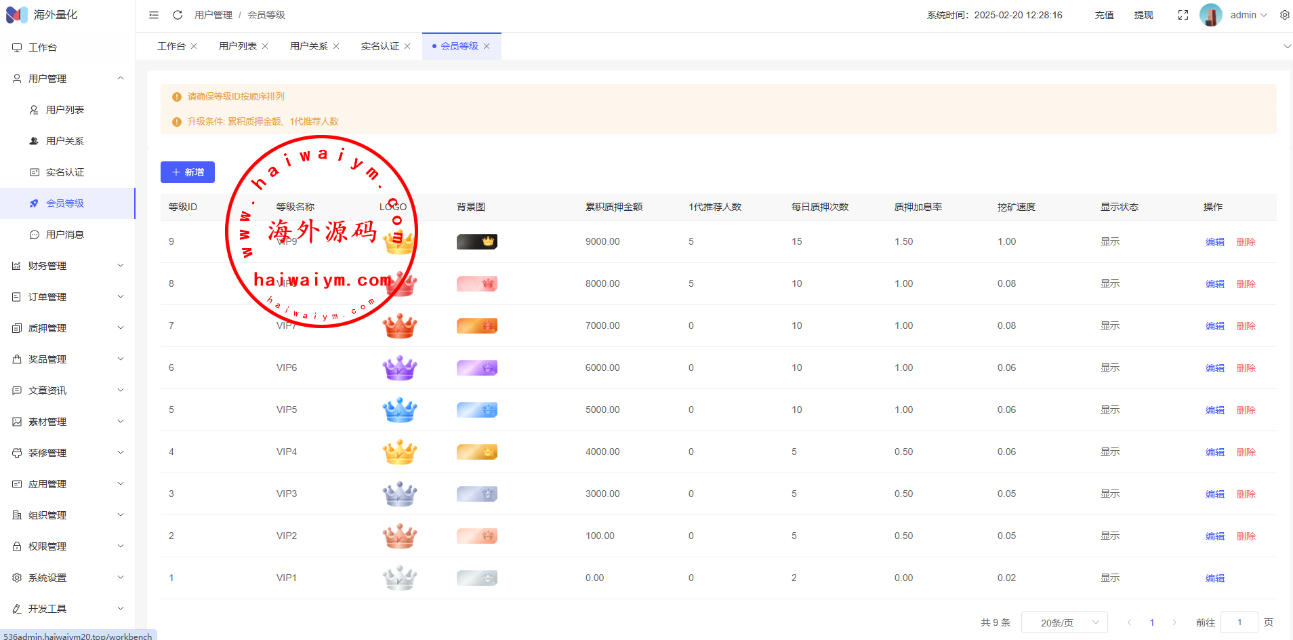Open 用户消息 in the sidebar
This screenshot has width=1293, height=640.
[x=65, y=235]
